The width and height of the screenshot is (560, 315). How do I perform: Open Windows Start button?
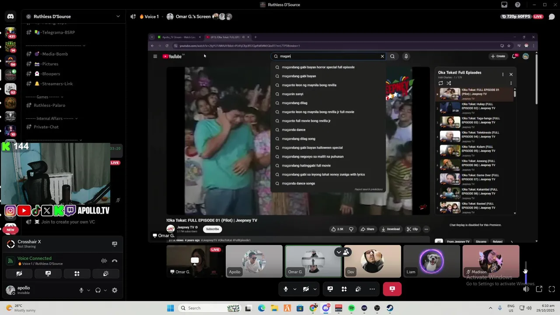click(x=170, y=308)
